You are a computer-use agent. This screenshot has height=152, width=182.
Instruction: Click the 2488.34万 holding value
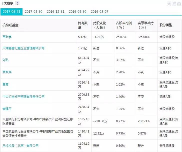pyautogui.click(x=83, y=109)
